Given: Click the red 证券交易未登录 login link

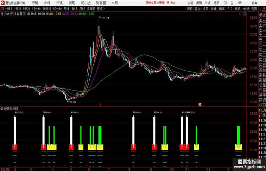Looking at the screenshot, I should [155, 3].
